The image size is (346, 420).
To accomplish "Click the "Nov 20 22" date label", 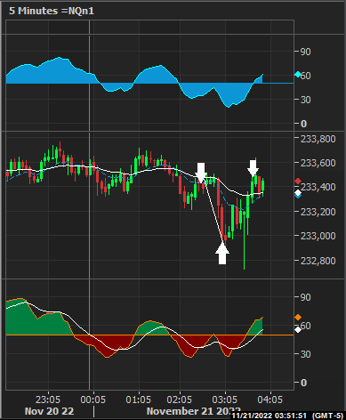I will [x=50, y=411].
